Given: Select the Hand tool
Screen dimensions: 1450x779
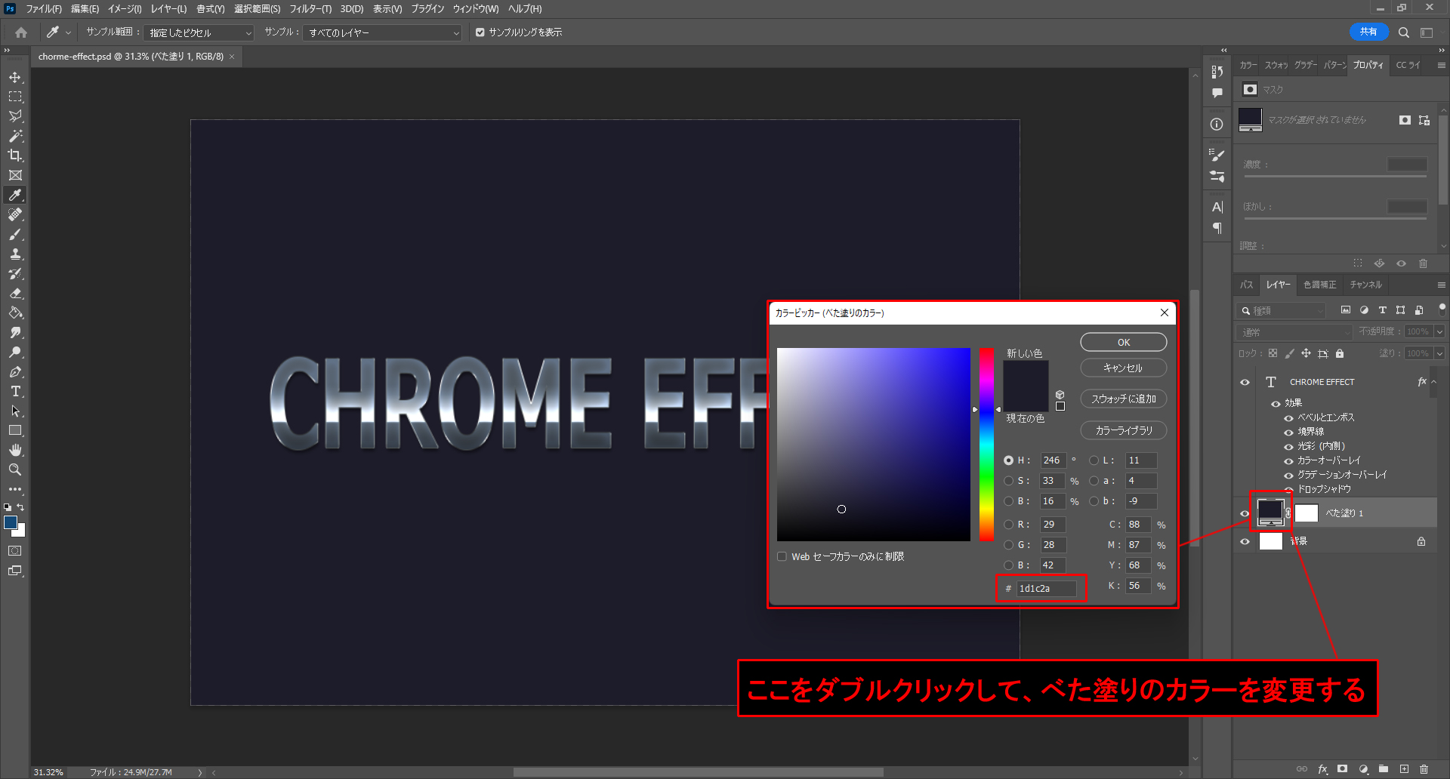Looking at the screenshot, I should pos(15,450).
